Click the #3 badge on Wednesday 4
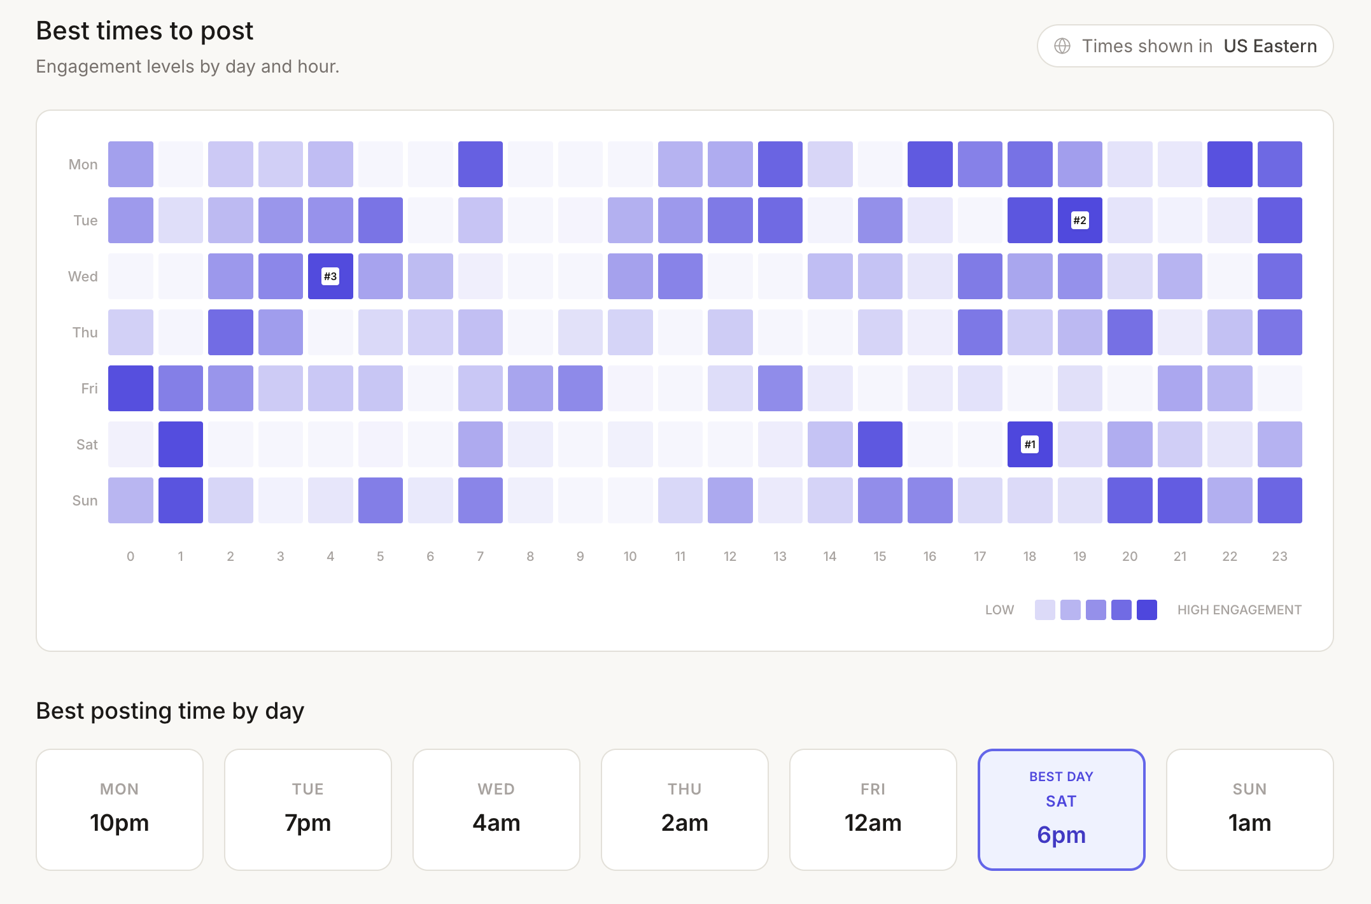 click(330, 276)
